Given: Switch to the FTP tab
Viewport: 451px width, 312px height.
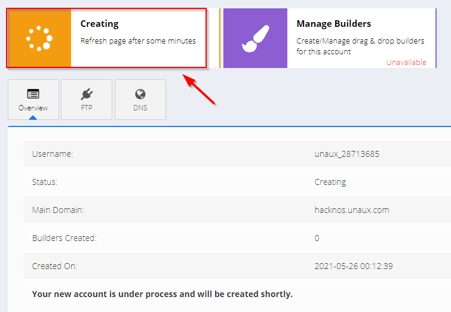Looking at the screenshot, I should (x=87, y=100).
